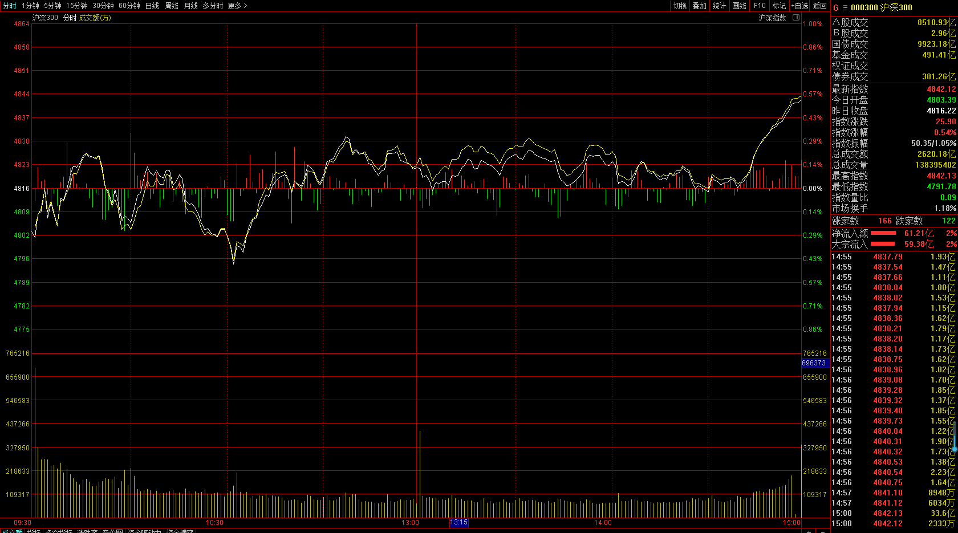The width and height of the screenshot is (958, 533).
Task: Click the tick row priced 4842.13
Action: (893, 513)
